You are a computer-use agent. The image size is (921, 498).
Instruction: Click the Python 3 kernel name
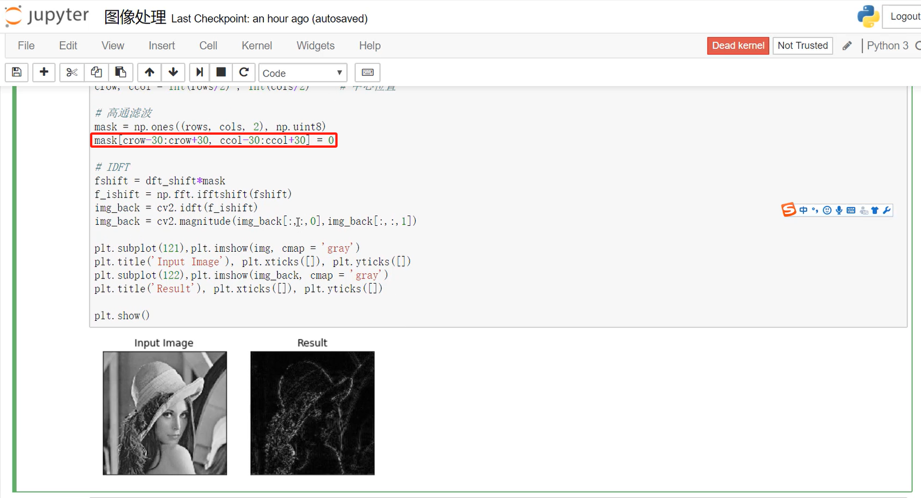pyautogui.click(x=888, y=46)
